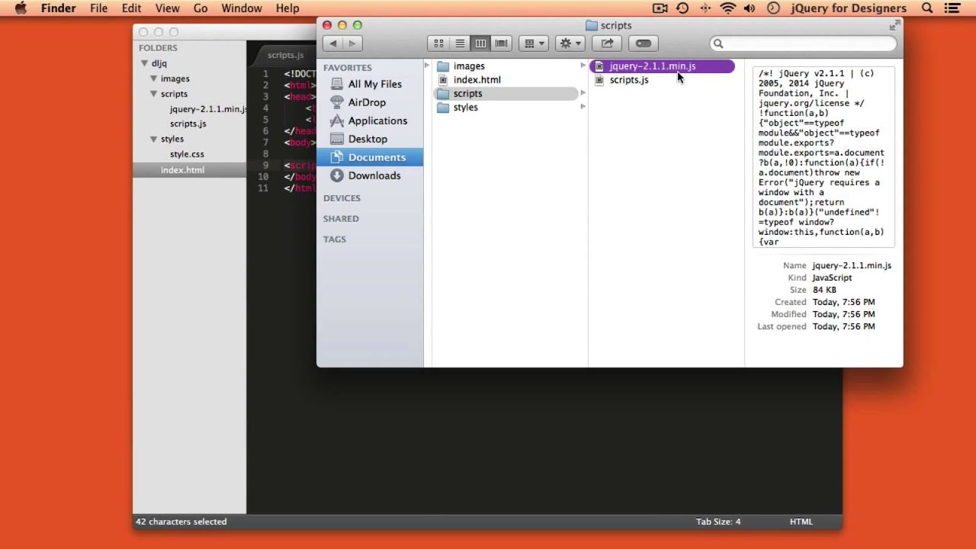
Task: Click the Finder fullscreen arrows icon
Action: click(x=894, y=25)
